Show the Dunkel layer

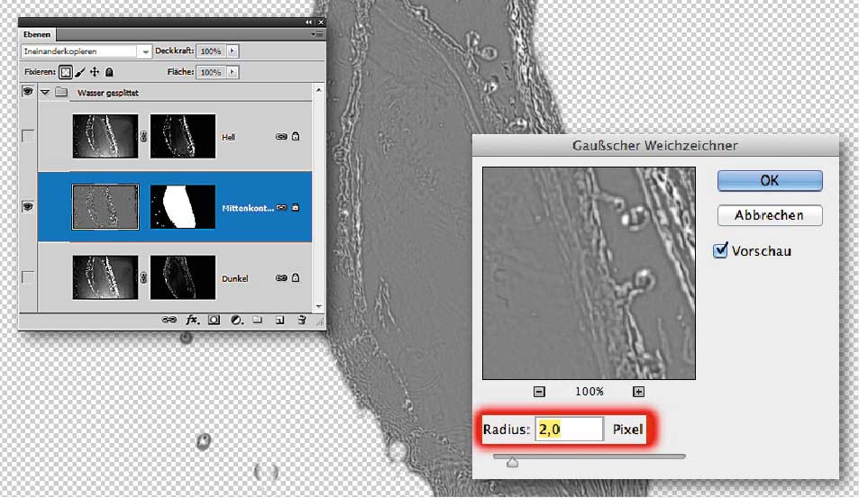click(x=27, y=276)
